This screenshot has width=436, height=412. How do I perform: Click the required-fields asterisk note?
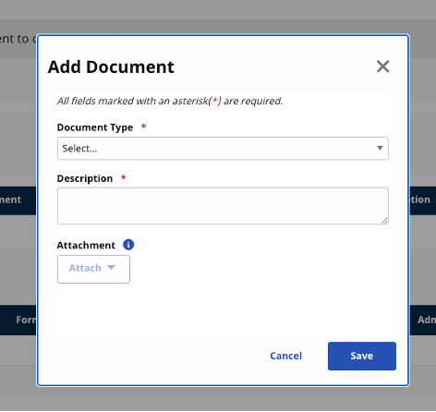coord(170,101)
